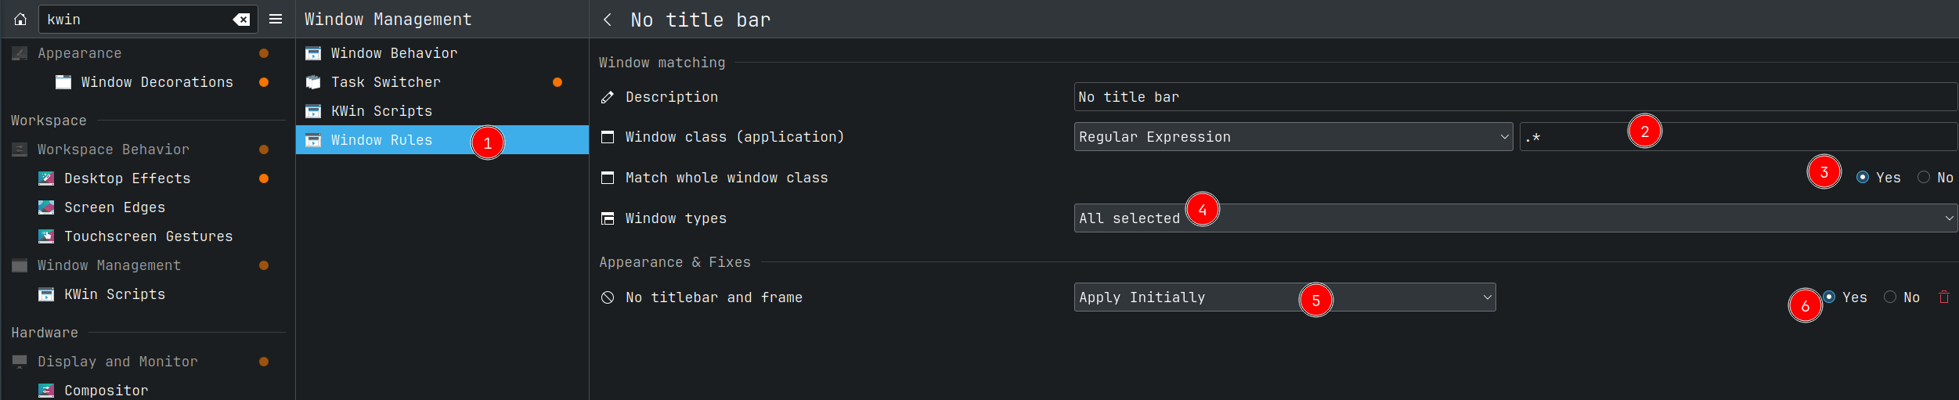The image size is (1959, 400).
Task: Click the Appearance category heading
Action: tap(80, 53)
